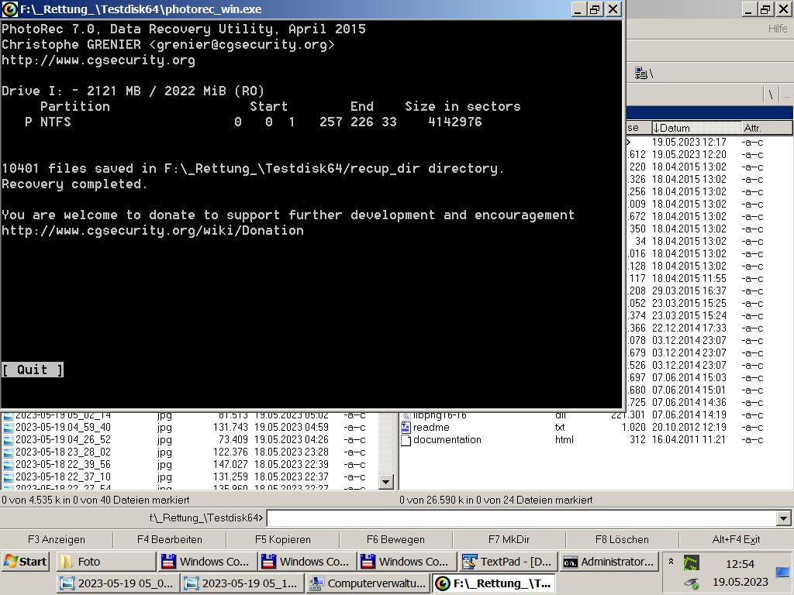Click the green monitor tray icon
794x595 pixels.
point(691,562)
